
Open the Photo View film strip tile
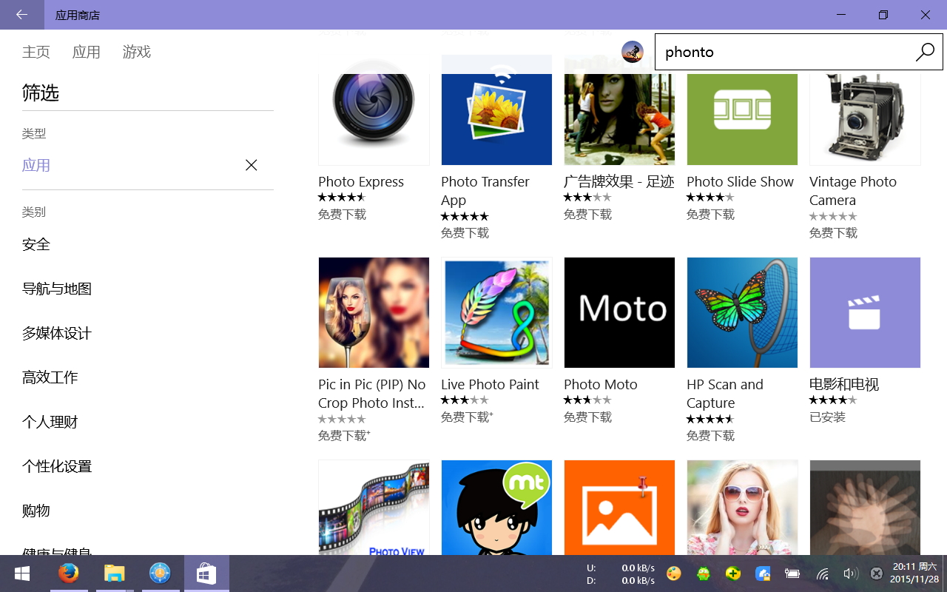pos(374,508)
